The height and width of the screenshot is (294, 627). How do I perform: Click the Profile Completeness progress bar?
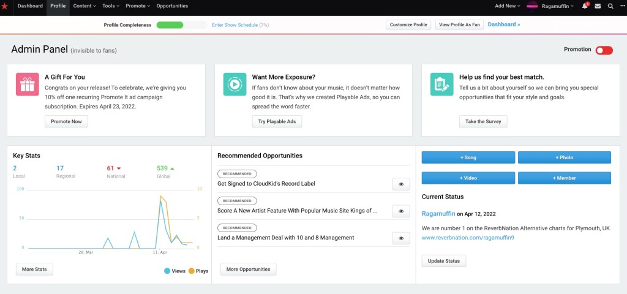181,24
